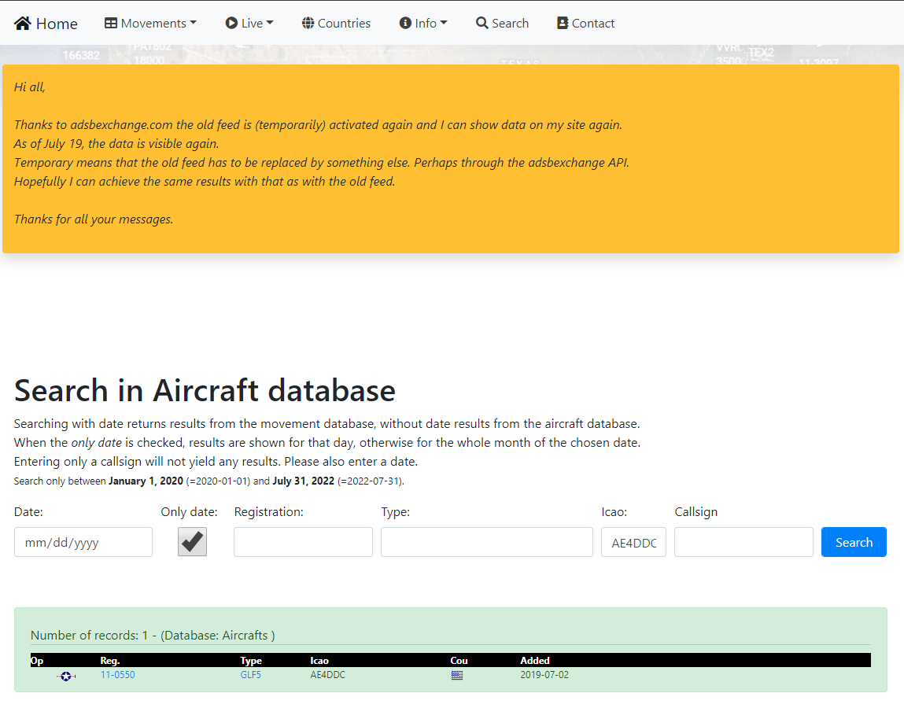The image size is (904, 719).
Task: Focus the Registration input field
Action: 303,542
